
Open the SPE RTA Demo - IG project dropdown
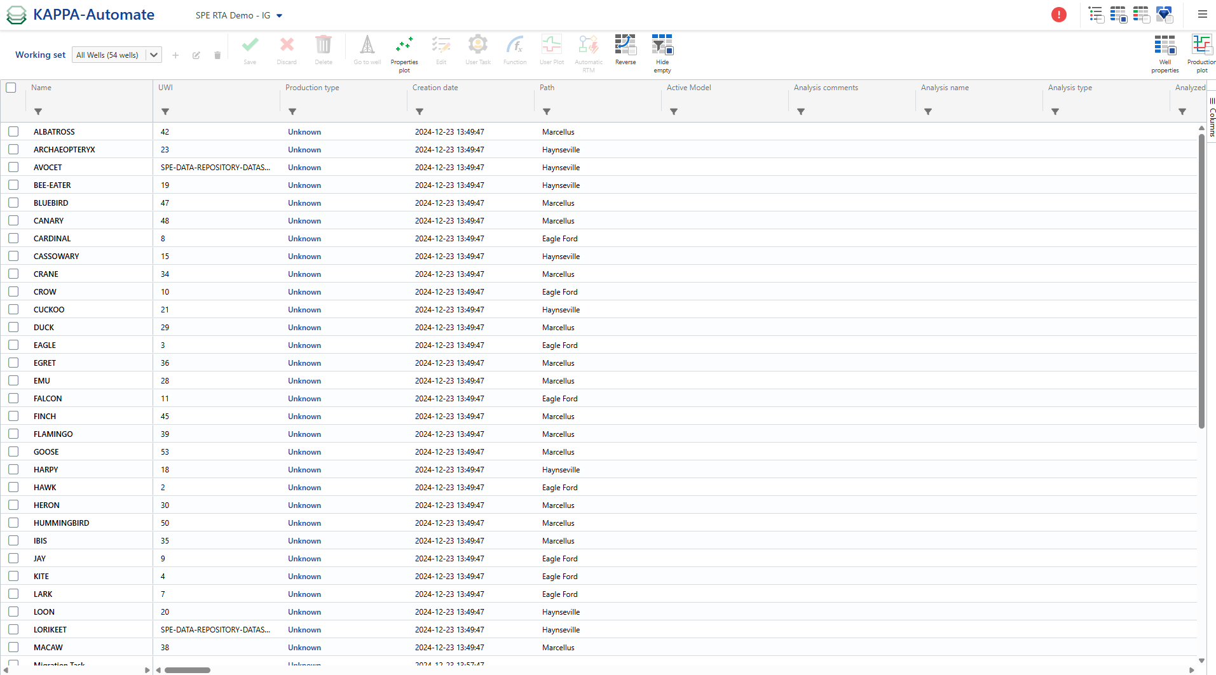pos(239,15)
